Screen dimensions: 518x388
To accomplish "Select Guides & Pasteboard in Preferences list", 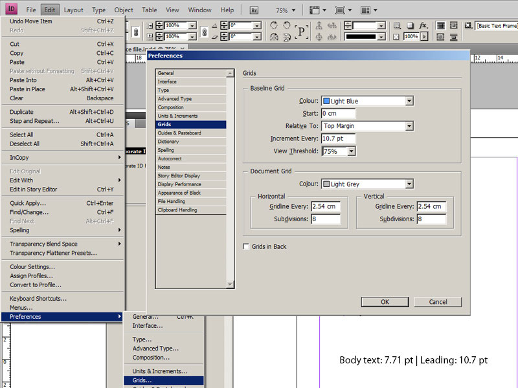I will click(191, 133).
